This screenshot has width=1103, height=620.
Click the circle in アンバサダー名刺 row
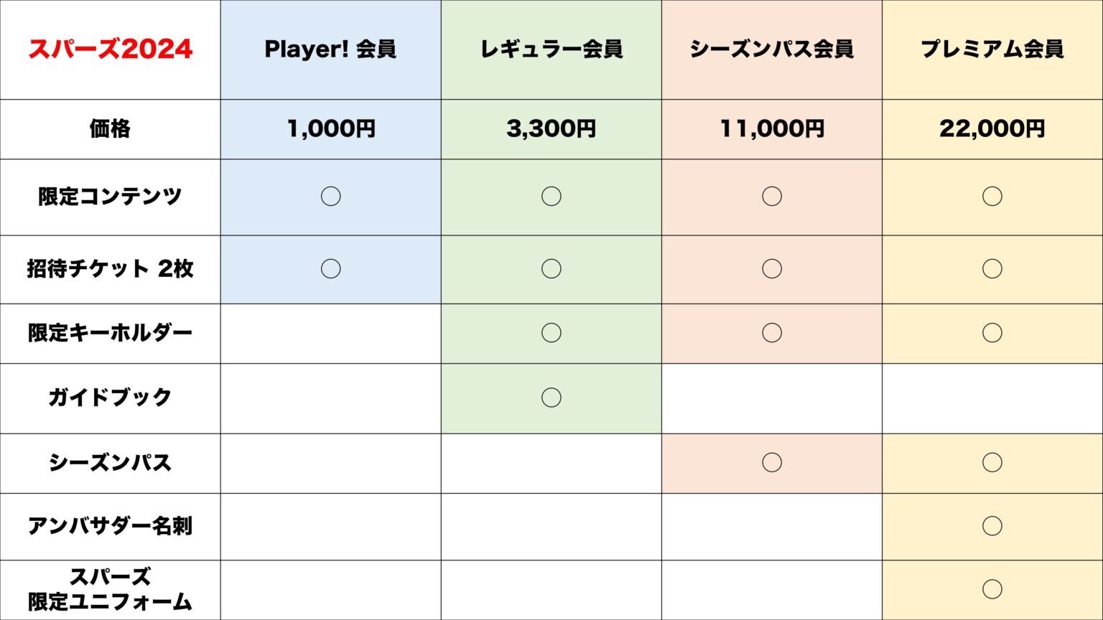(x=992, y=526)
